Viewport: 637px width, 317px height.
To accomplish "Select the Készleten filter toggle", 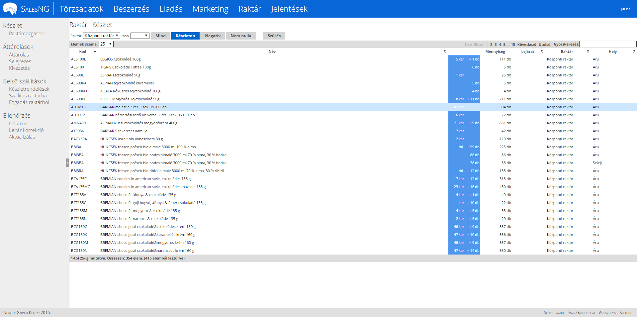I will pos(185,36).
